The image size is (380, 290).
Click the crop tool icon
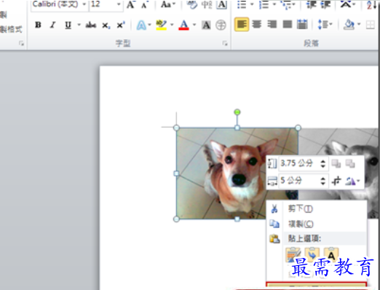pos(336,181)
